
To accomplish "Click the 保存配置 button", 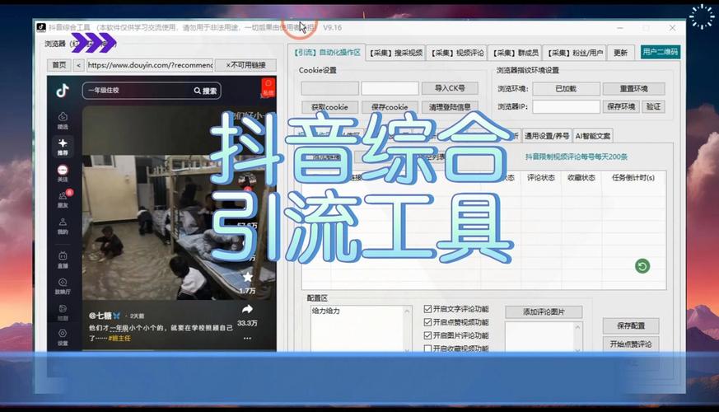I will [631, 325].
